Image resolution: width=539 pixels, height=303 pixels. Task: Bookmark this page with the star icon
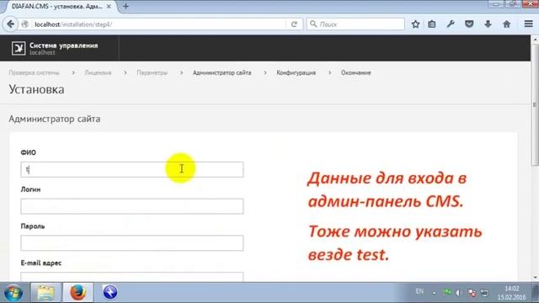[415, 24]
